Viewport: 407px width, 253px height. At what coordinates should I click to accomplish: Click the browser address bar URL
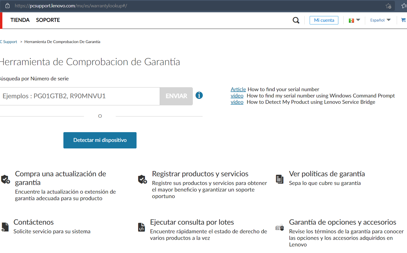point(71,6)
